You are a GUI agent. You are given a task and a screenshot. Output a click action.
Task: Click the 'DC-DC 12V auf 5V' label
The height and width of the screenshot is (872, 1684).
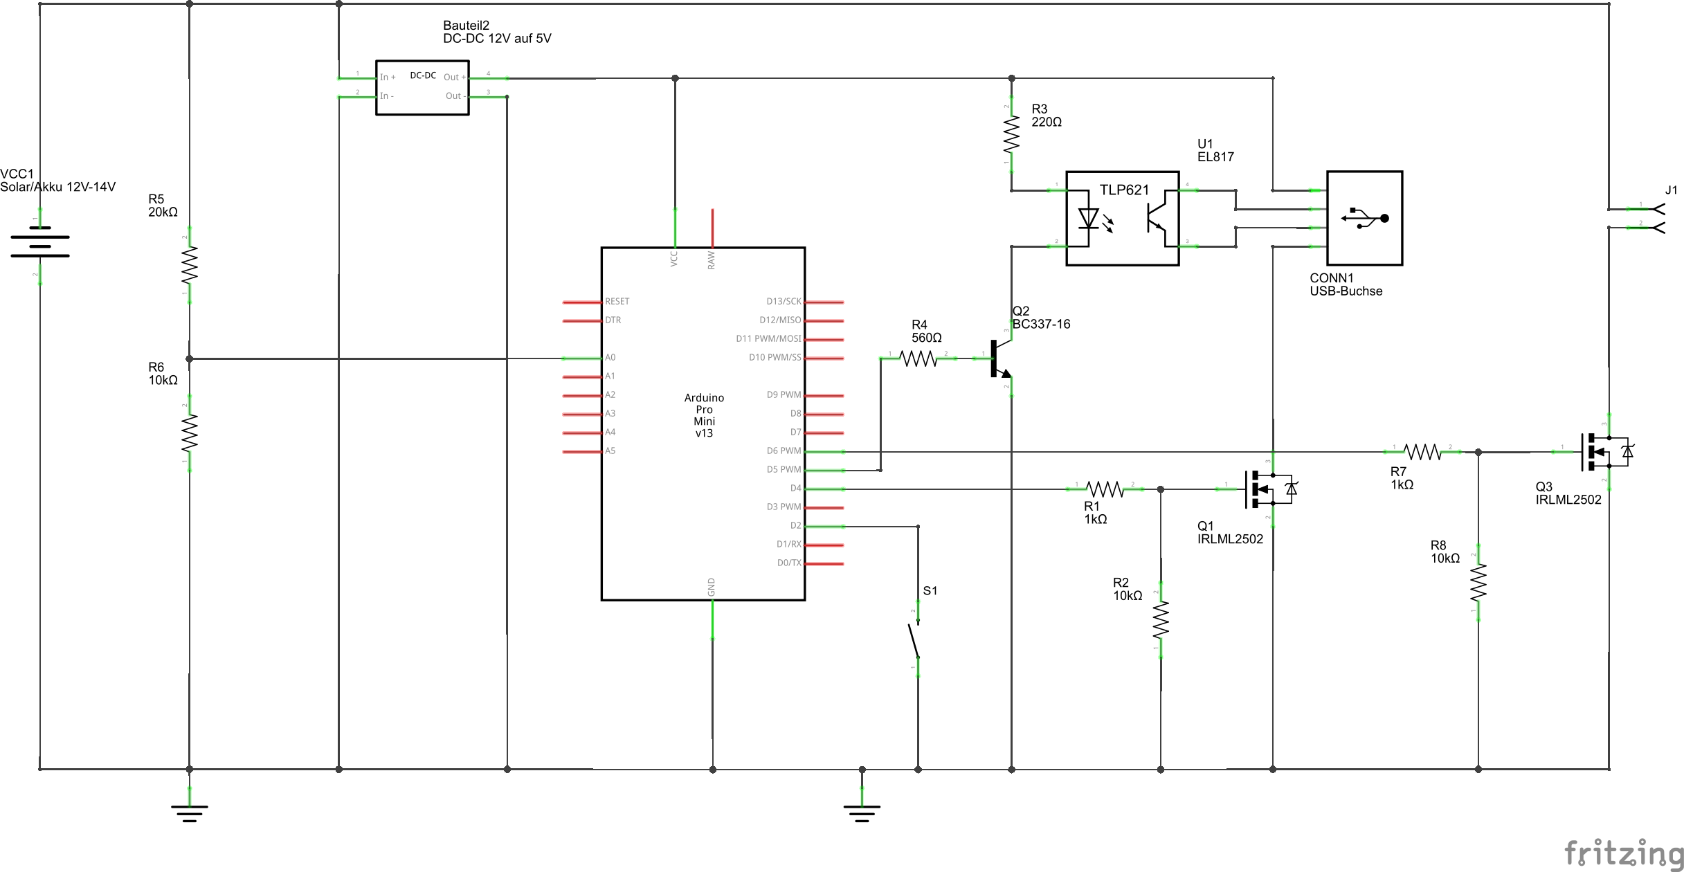498,39
